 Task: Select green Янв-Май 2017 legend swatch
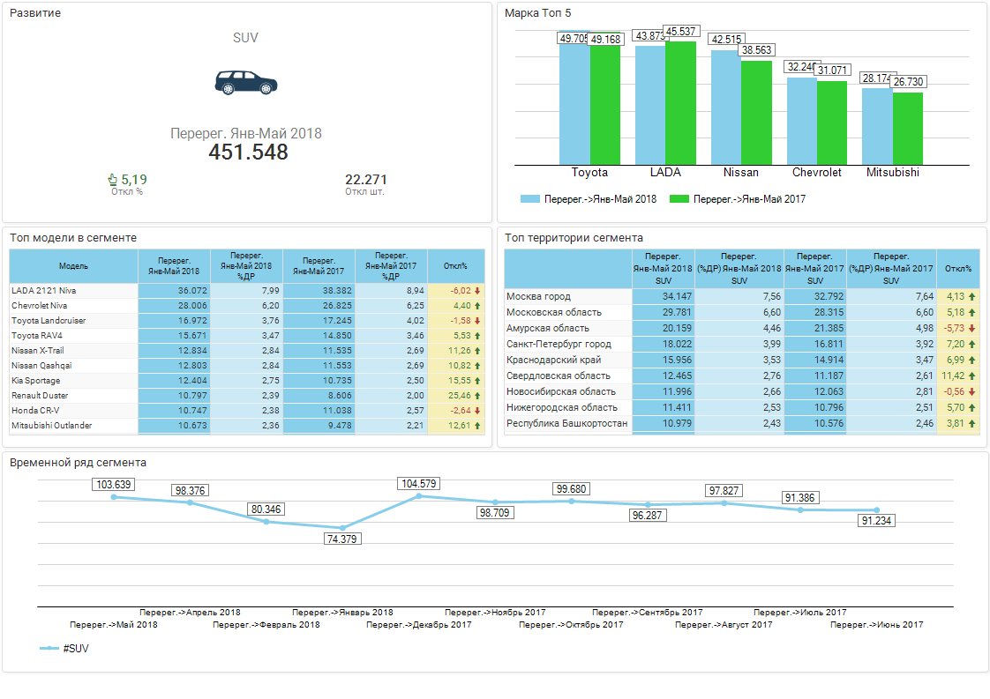(679, 199)
